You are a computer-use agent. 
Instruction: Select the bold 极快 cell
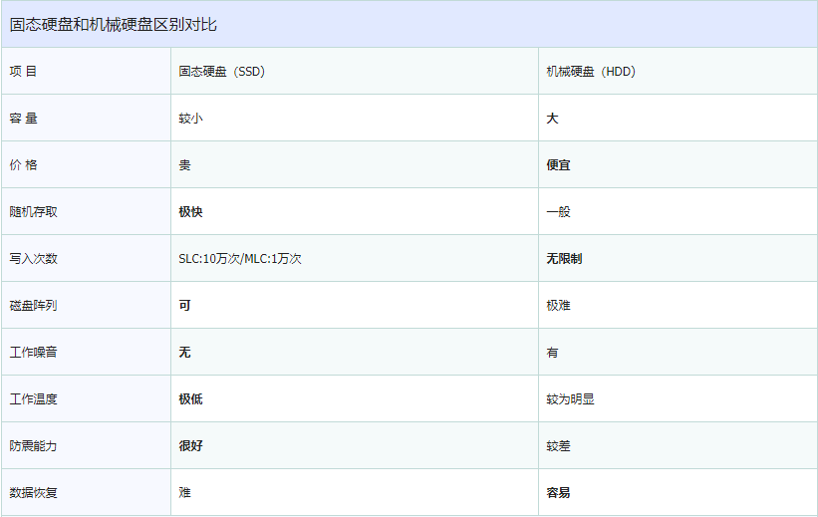(191, 212)
